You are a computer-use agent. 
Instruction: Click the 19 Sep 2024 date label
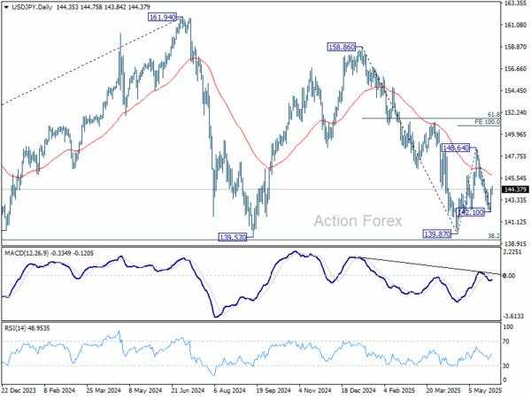tap(273, 390)
